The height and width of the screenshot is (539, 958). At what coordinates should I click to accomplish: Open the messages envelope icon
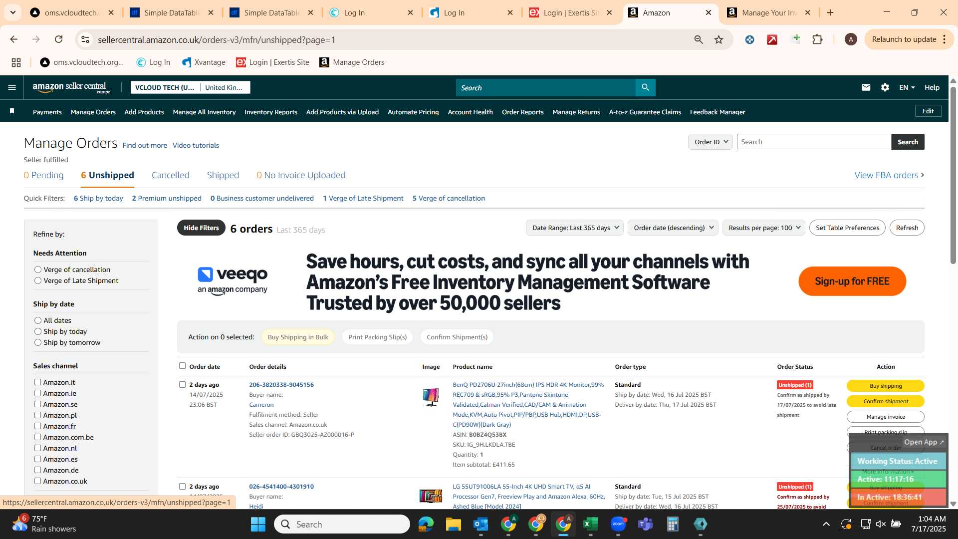point(866,87)
